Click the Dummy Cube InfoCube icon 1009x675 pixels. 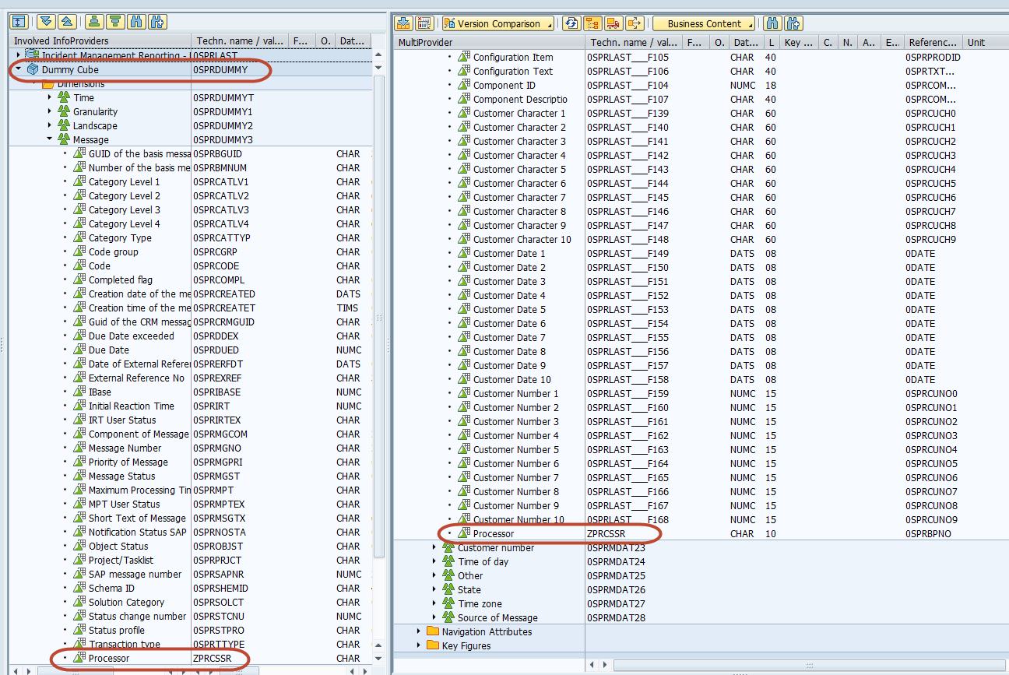pyautogui.click(x=33, y=69)
